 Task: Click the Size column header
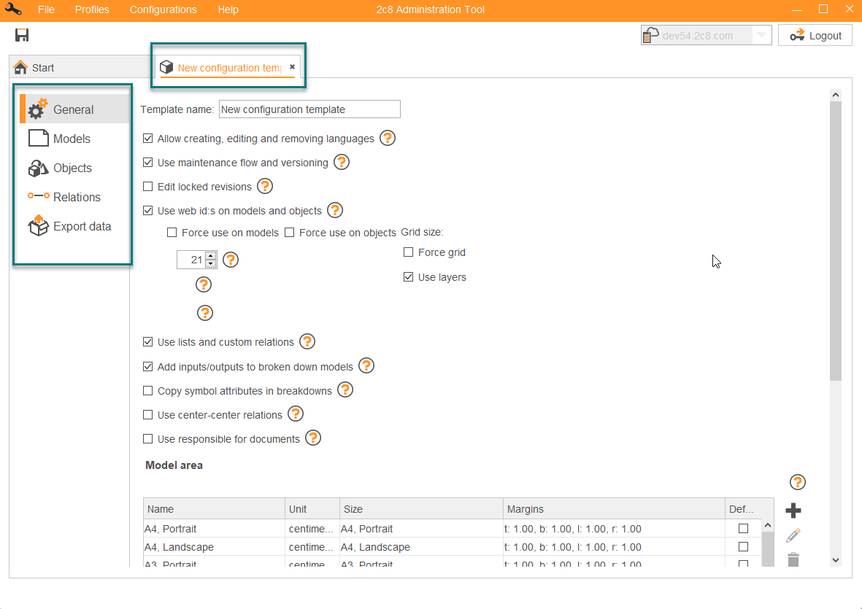coord(421,509)
